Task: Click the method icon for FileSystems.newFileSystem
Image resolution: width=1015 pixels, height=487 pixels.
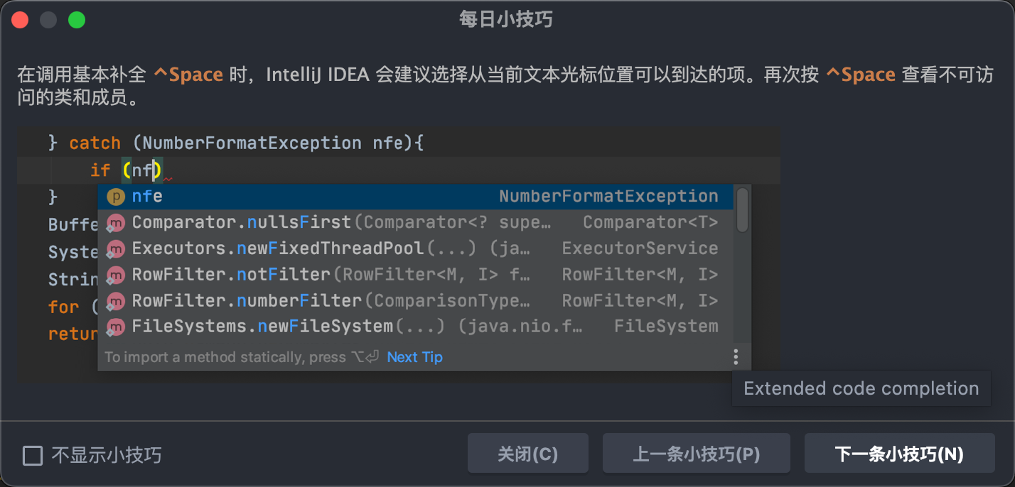Action: 115,327
